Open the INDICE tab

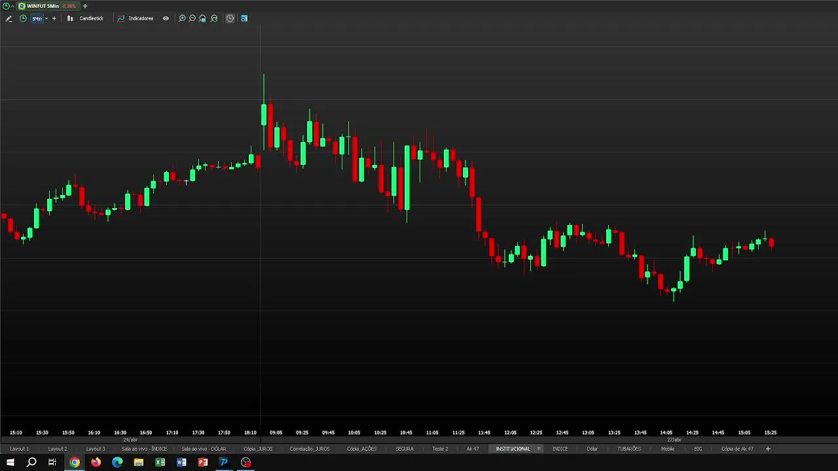[560, 449]
